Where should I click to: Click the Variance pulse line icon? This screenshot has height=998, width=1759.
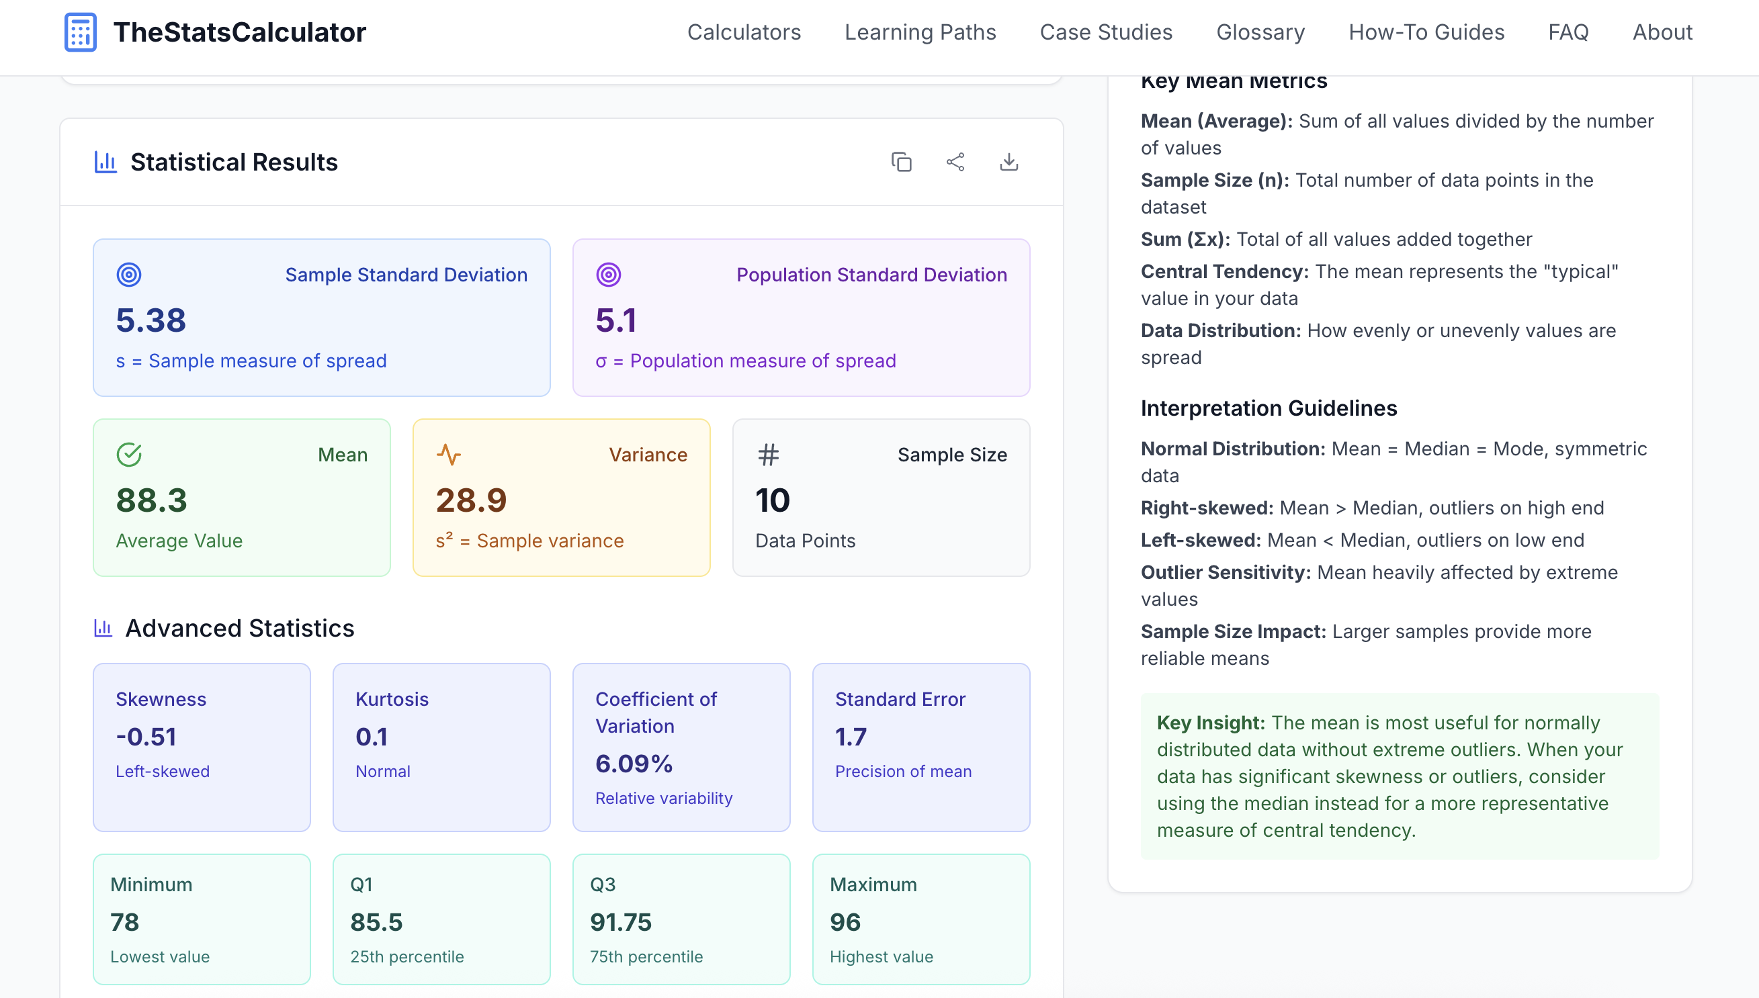[448, 455]
